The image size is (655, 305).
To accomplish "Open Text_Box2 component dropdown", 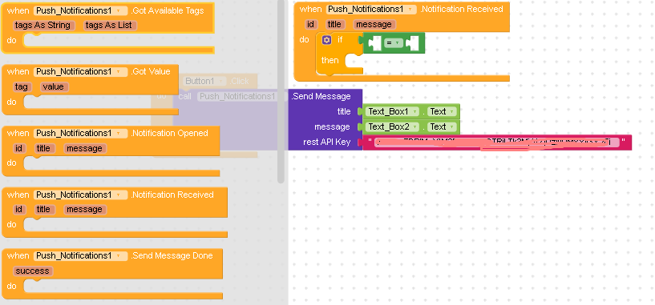I will [392, 126].
